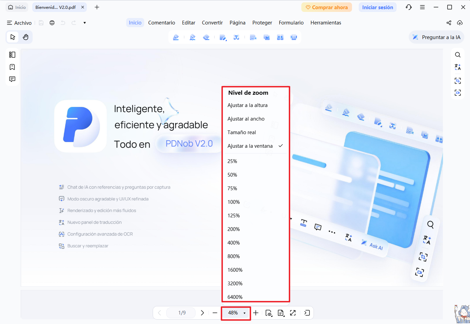Click the 'Iniciar sesión' button
Viewport: 470px width, 324px height.
pos(377,7)
